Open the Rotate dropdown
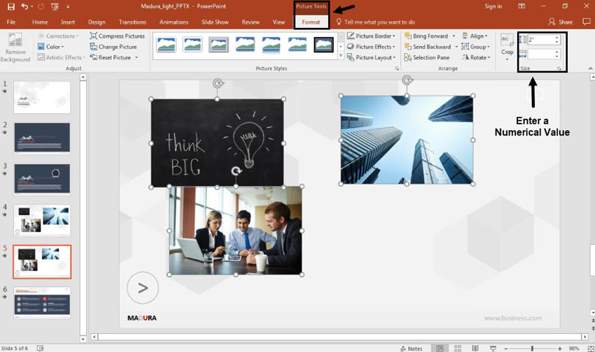The image size is (595, 352). 476,57
